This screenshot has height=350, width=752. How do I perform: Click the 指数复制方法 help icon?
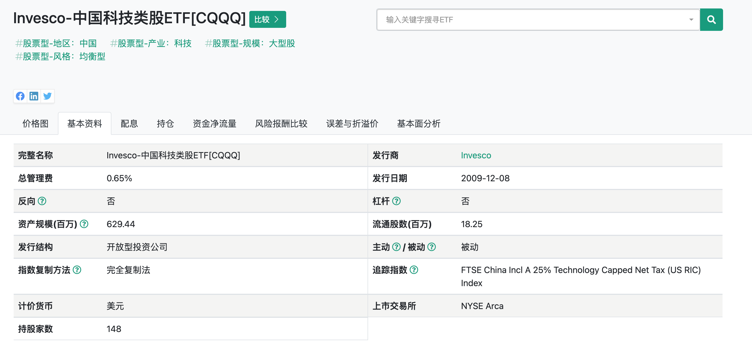click(77, 270)
